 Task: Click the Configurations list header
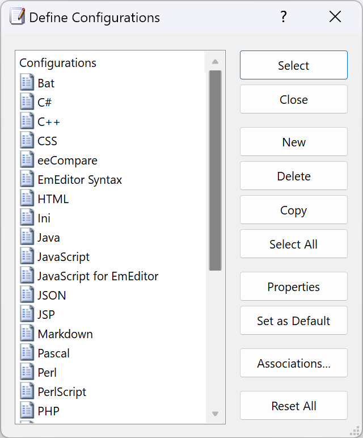coord(57,63)
